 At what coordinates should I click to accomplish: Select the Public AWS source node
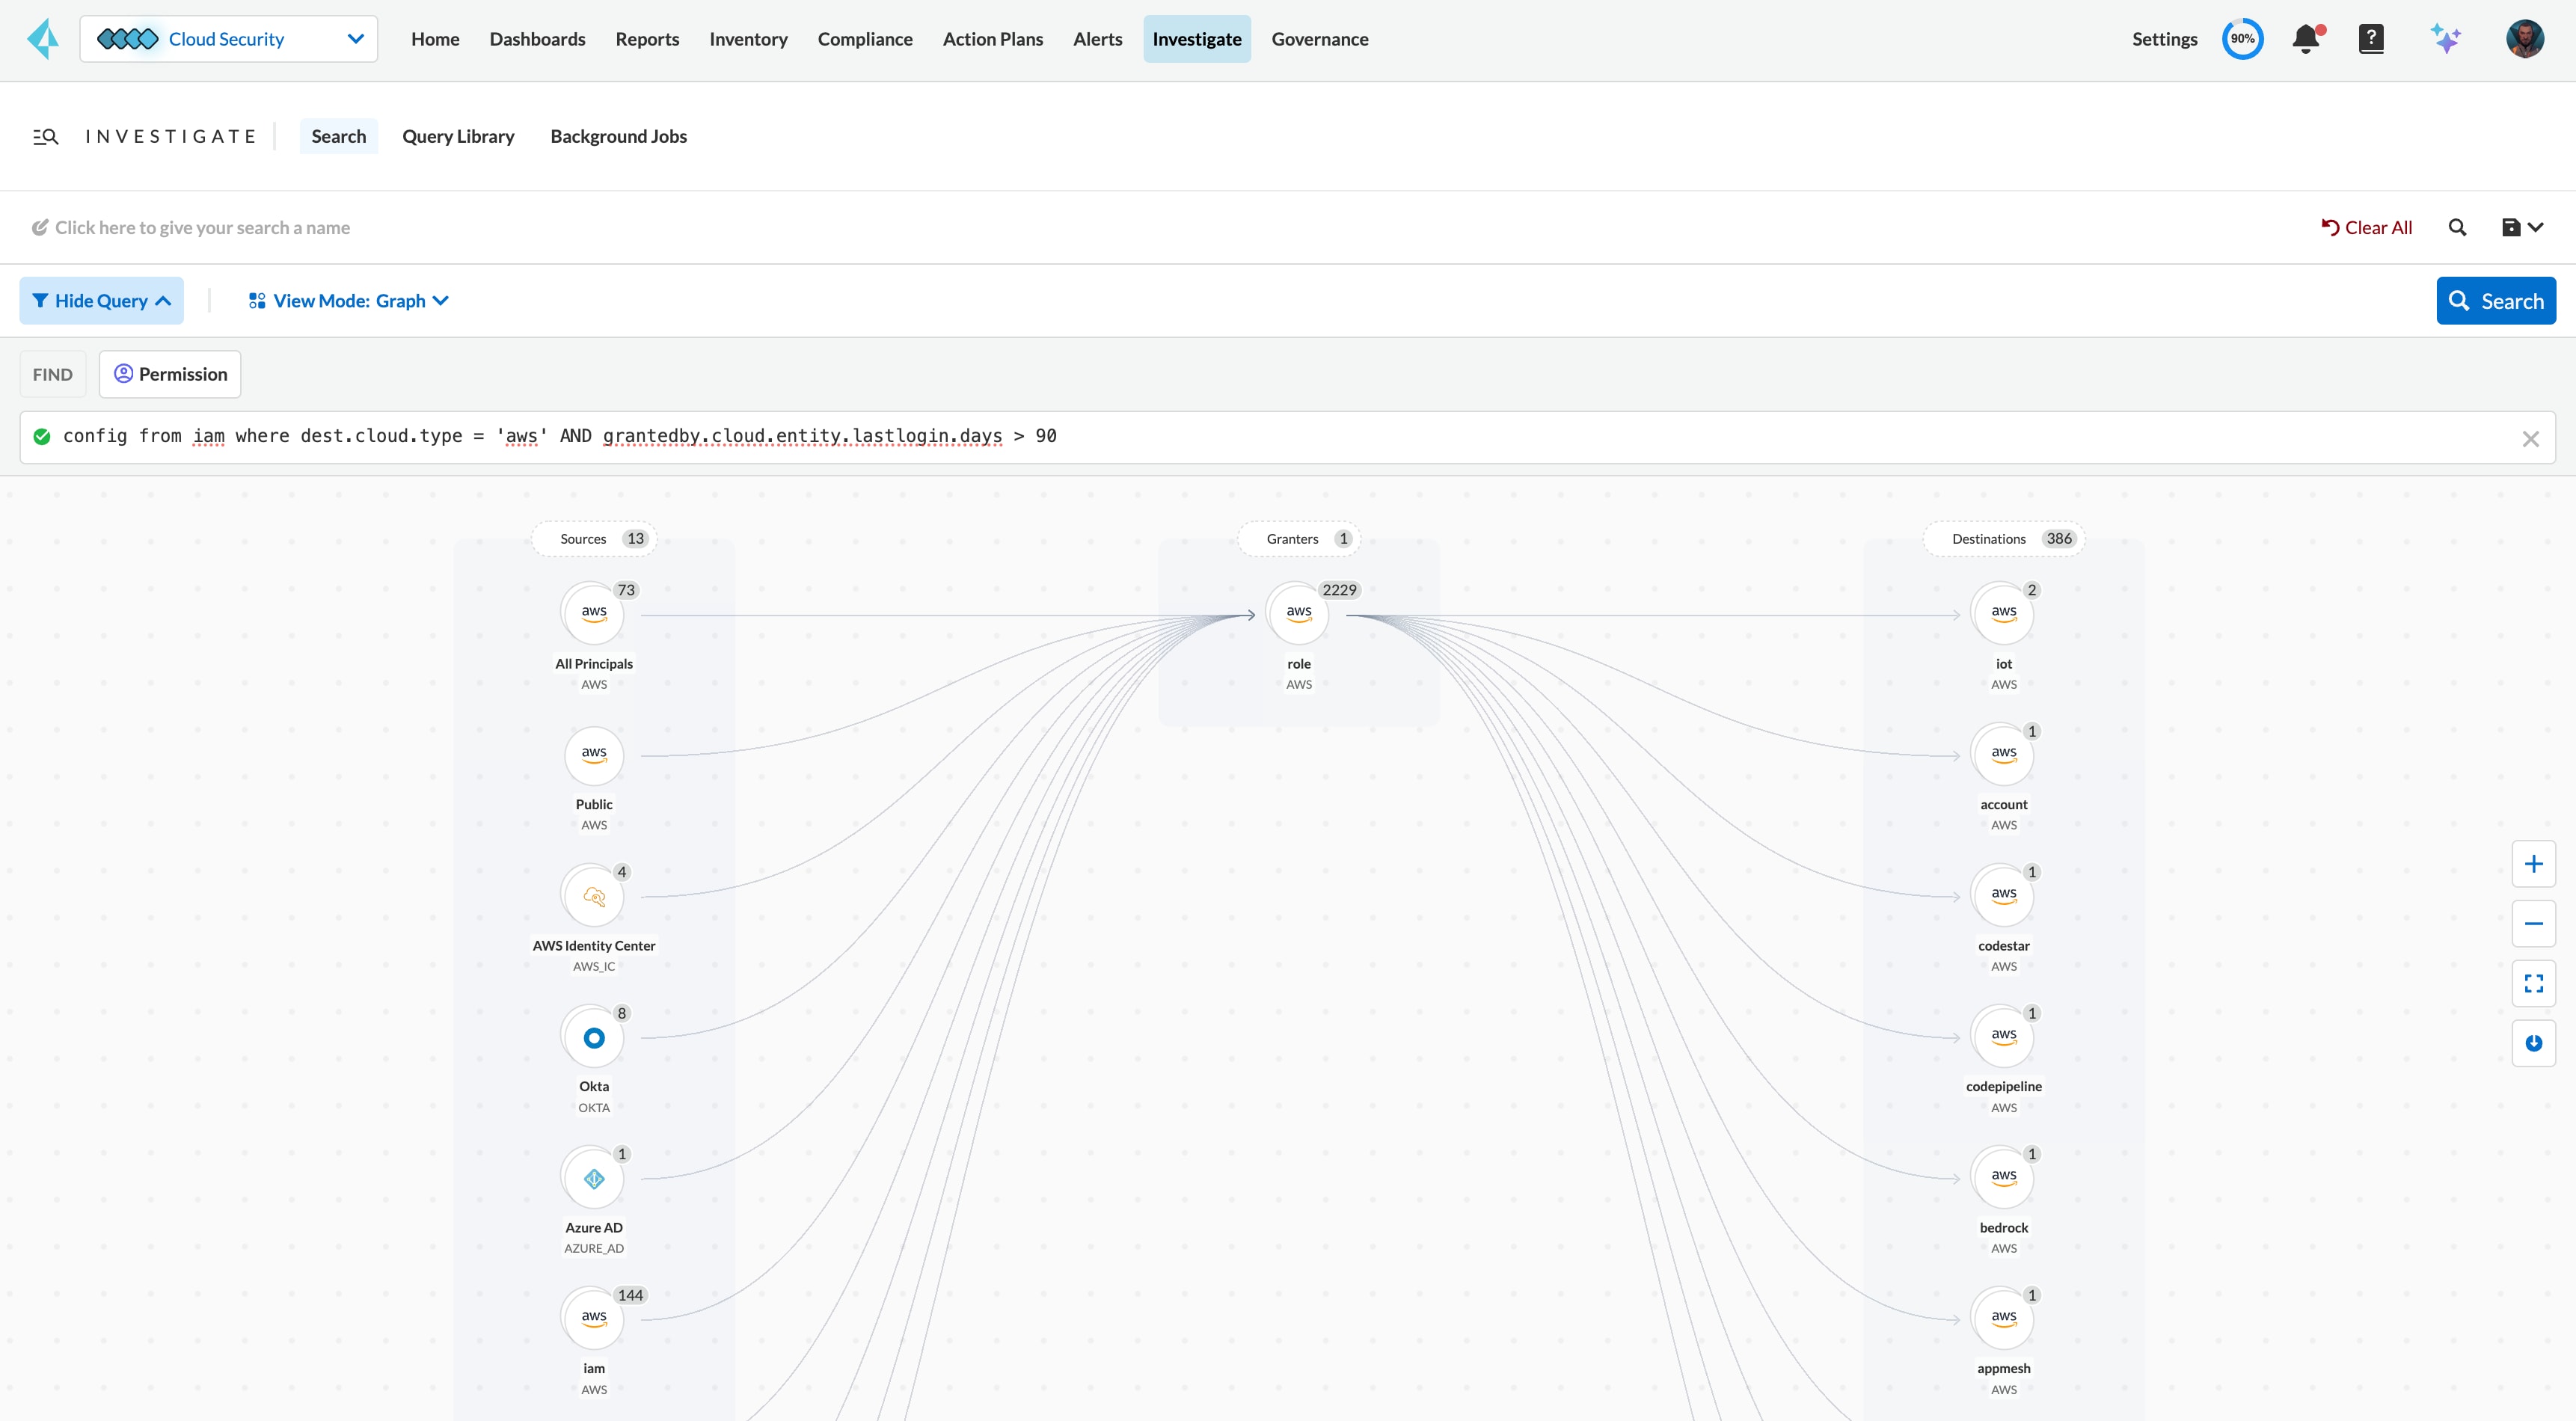click(x=594, y=756)
